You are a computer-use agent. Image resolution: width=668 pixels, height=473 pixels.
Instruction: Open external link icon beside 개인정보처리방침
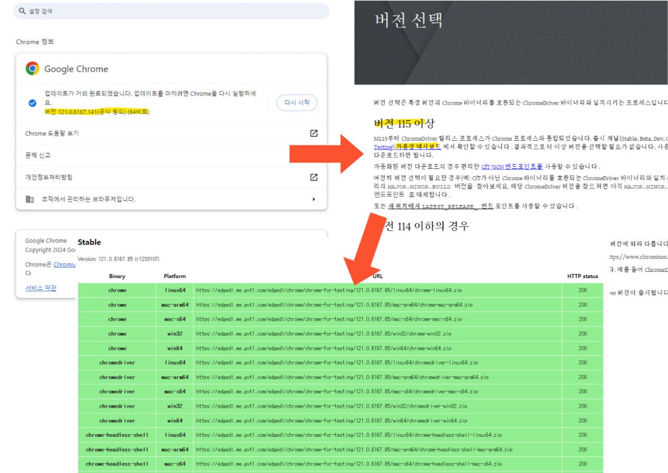(314, 177)
